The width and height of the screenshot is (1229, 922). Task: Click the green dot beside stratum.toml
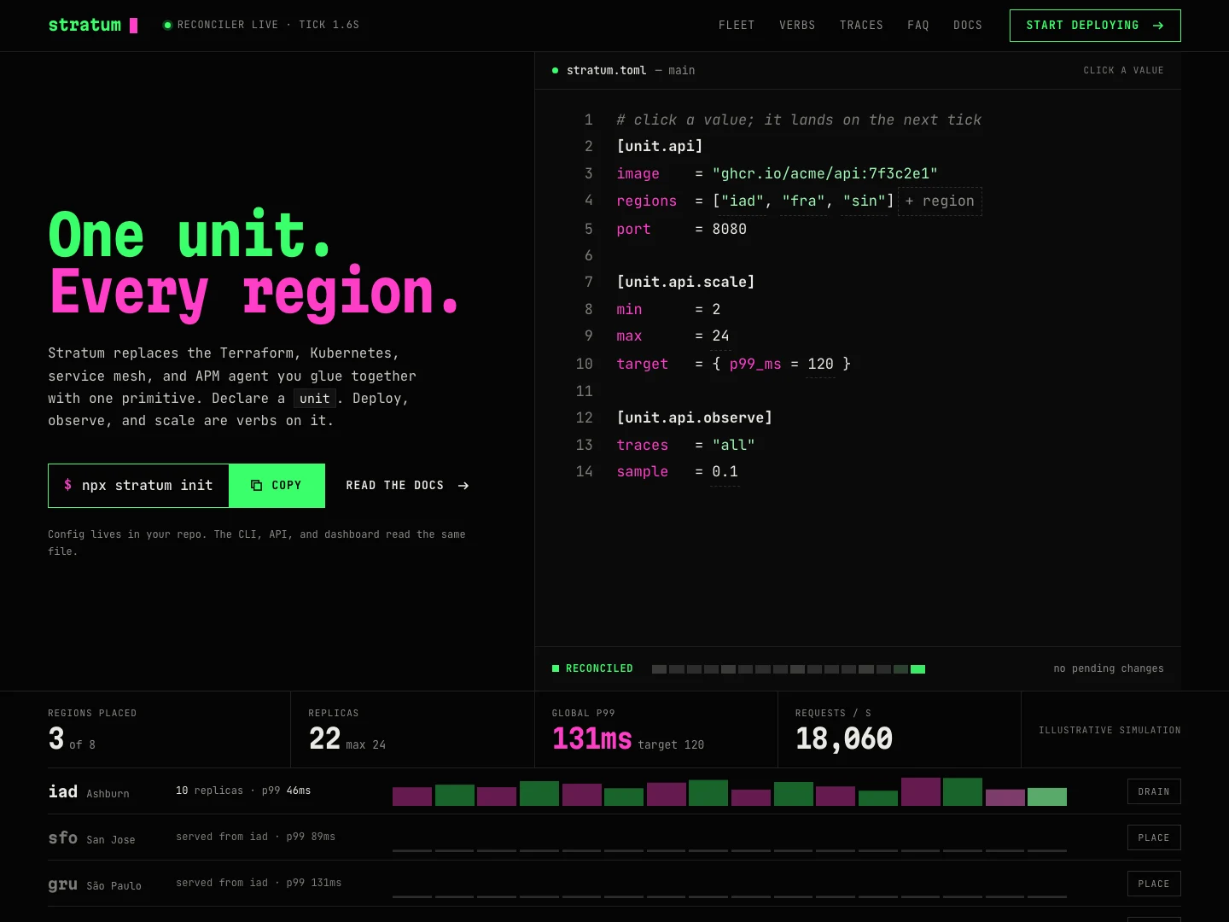555,70
